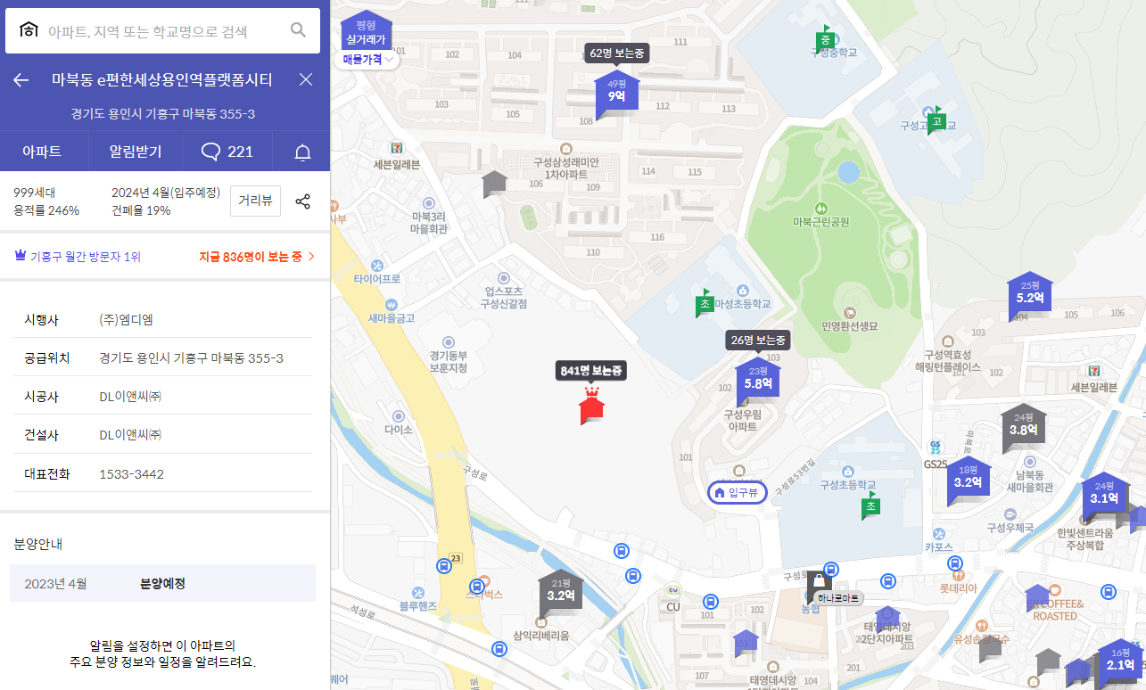Click the gray house marker near 106동
The image size is (1146, 690).
pyautogui.click(x=494, y=185)
